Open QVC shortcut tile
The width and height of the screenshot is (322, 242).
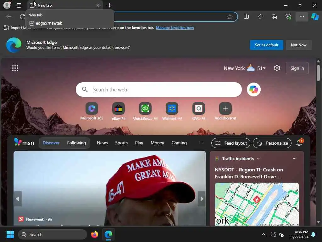(199, 111)
